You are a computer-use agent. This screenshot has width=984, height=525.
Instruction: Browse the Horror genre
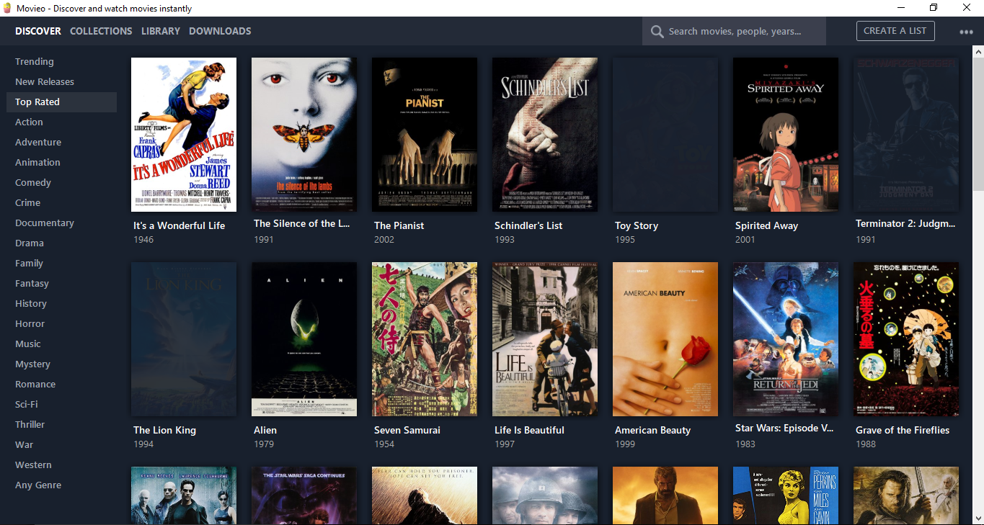pyautogui.click(x=30, y=323)
